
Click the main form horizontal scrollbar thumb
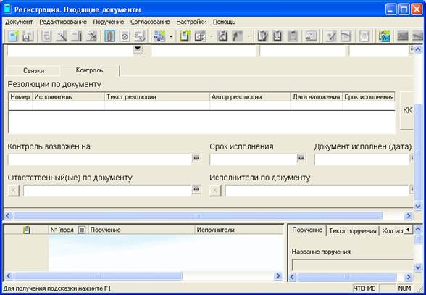(x=198, y=216)
